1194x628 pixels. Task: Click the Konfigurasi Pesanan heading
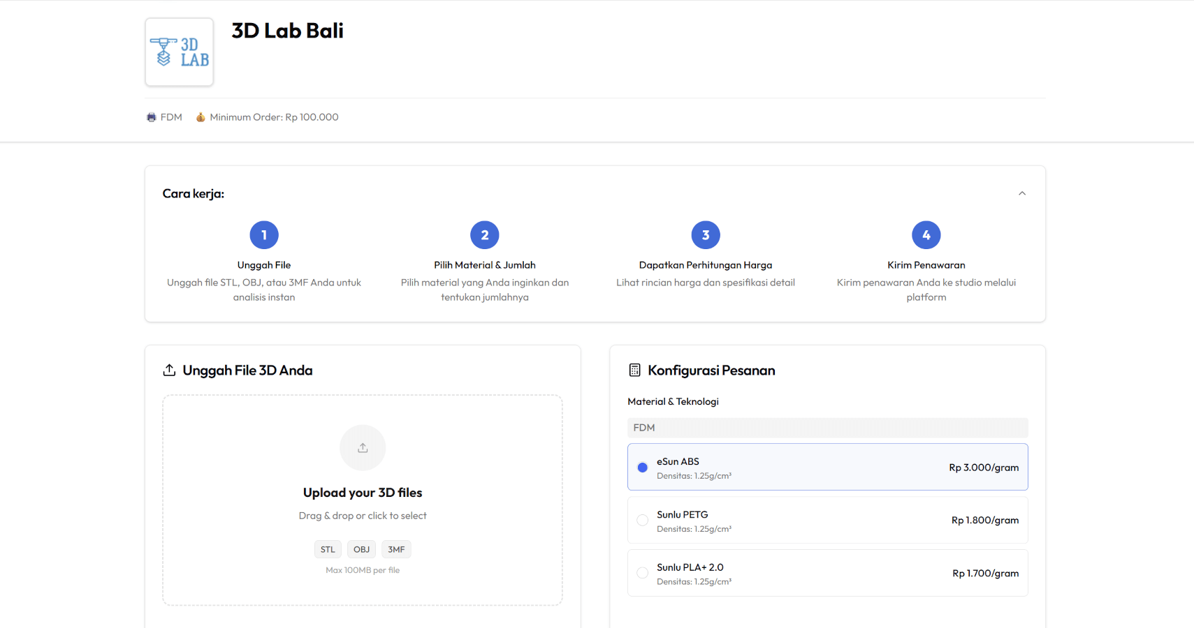click(711, 370)
